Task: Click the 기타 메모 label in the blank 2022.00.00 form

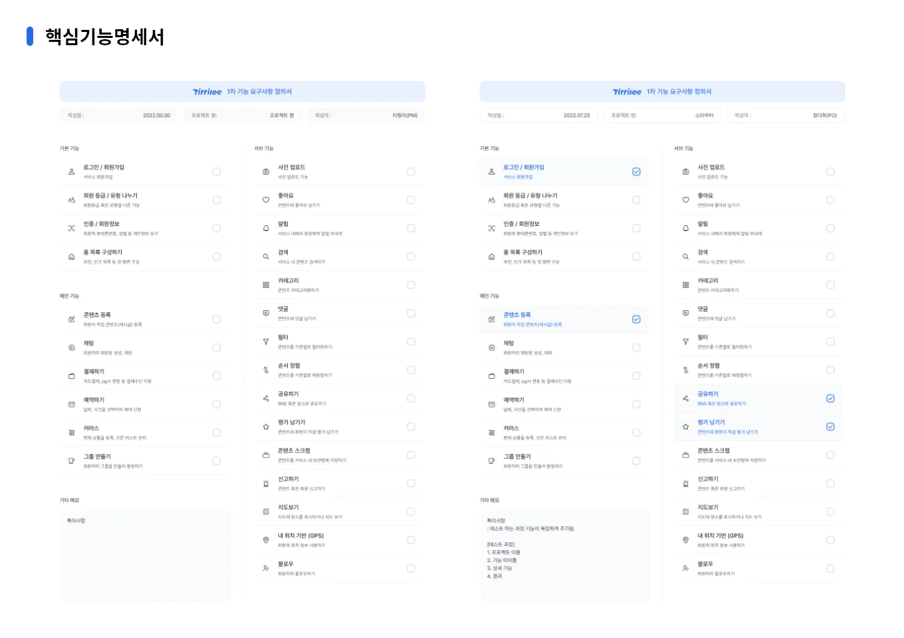Action: [69, 500]
